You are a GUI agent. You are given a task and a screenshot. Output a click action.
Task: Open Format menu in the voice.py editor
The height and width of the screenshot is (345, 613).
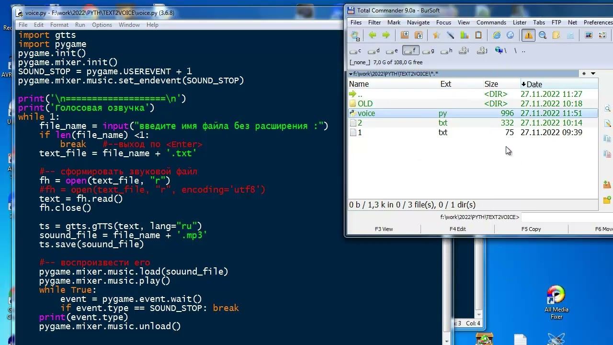tap(59, 25)
